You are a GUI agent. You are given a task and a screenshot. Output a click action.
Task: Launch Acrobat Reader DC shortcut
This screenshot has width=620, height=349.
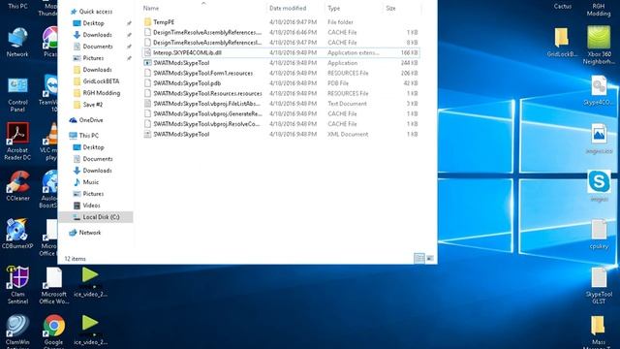[17, 141]
